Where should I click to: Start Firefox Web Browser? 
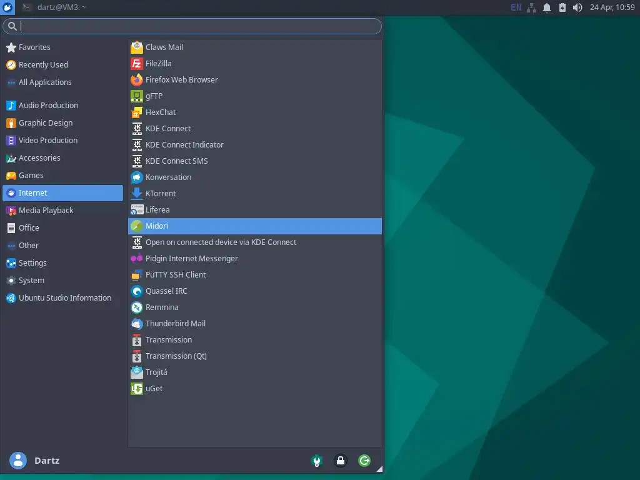(x=255, y=80)
